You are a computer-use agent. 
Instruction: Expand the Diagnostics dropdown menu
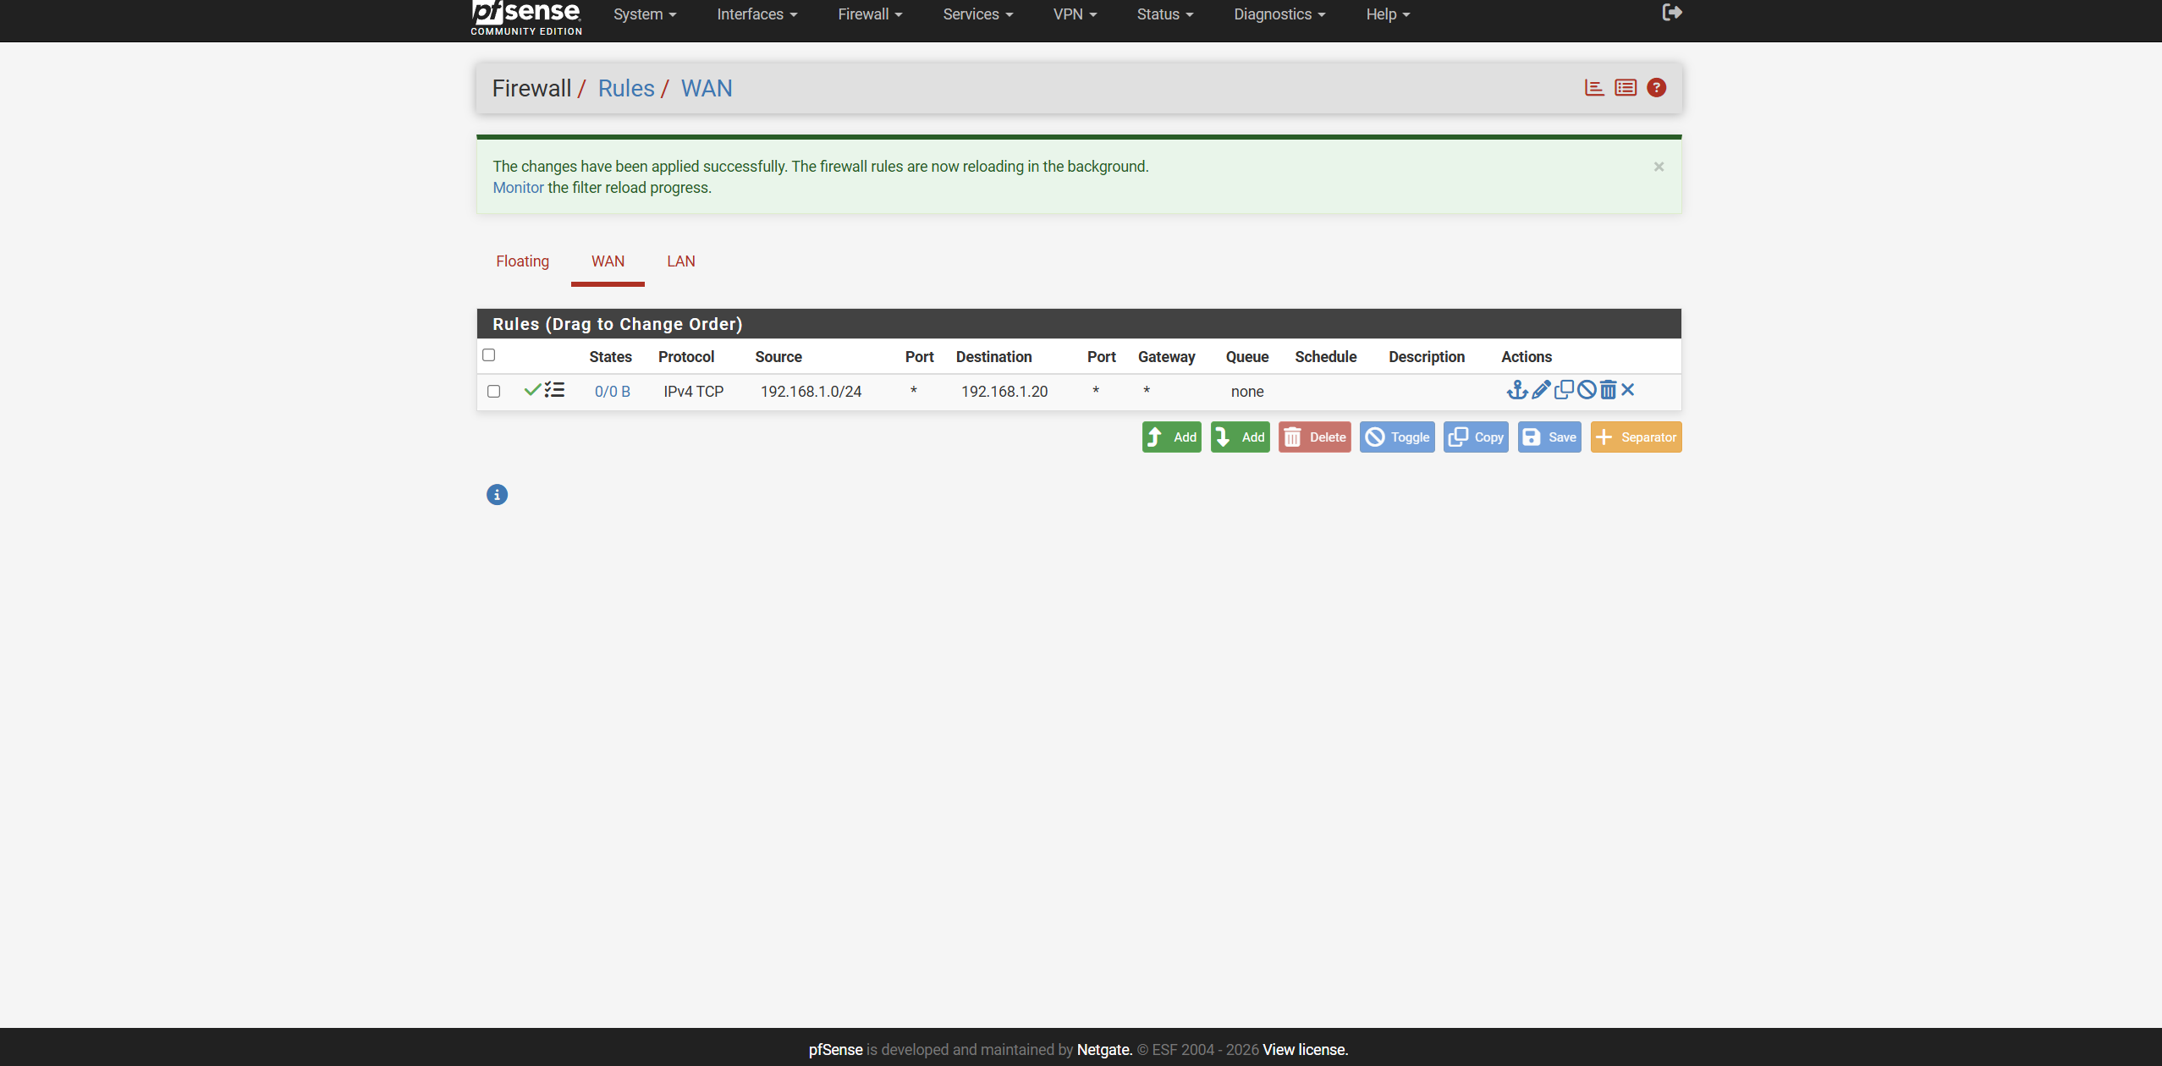click(1279, 14)
